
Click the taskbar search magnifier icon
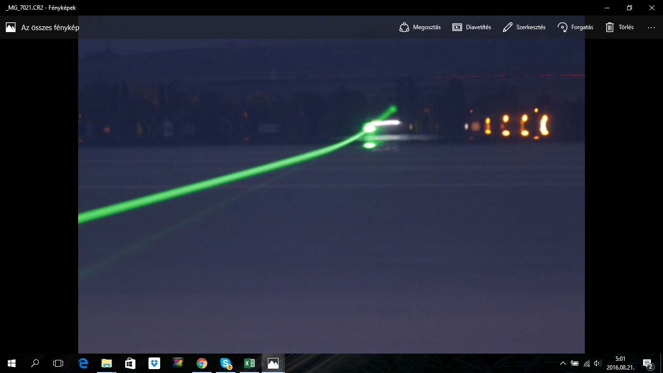[35, 363]
